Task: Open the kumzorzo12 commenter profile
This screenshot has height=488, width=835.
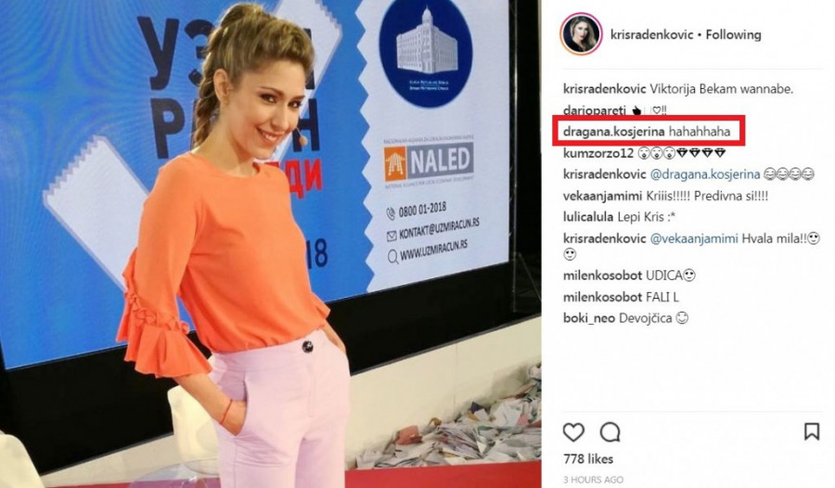Action: [598, 153]
